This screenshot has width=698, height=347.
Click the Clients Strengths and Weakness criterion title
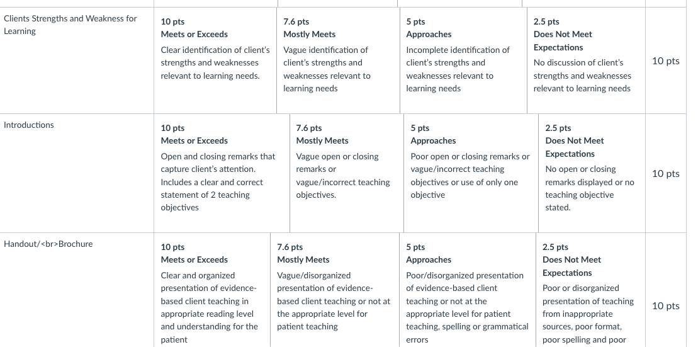pyautogui.click(x=70, y=25)
